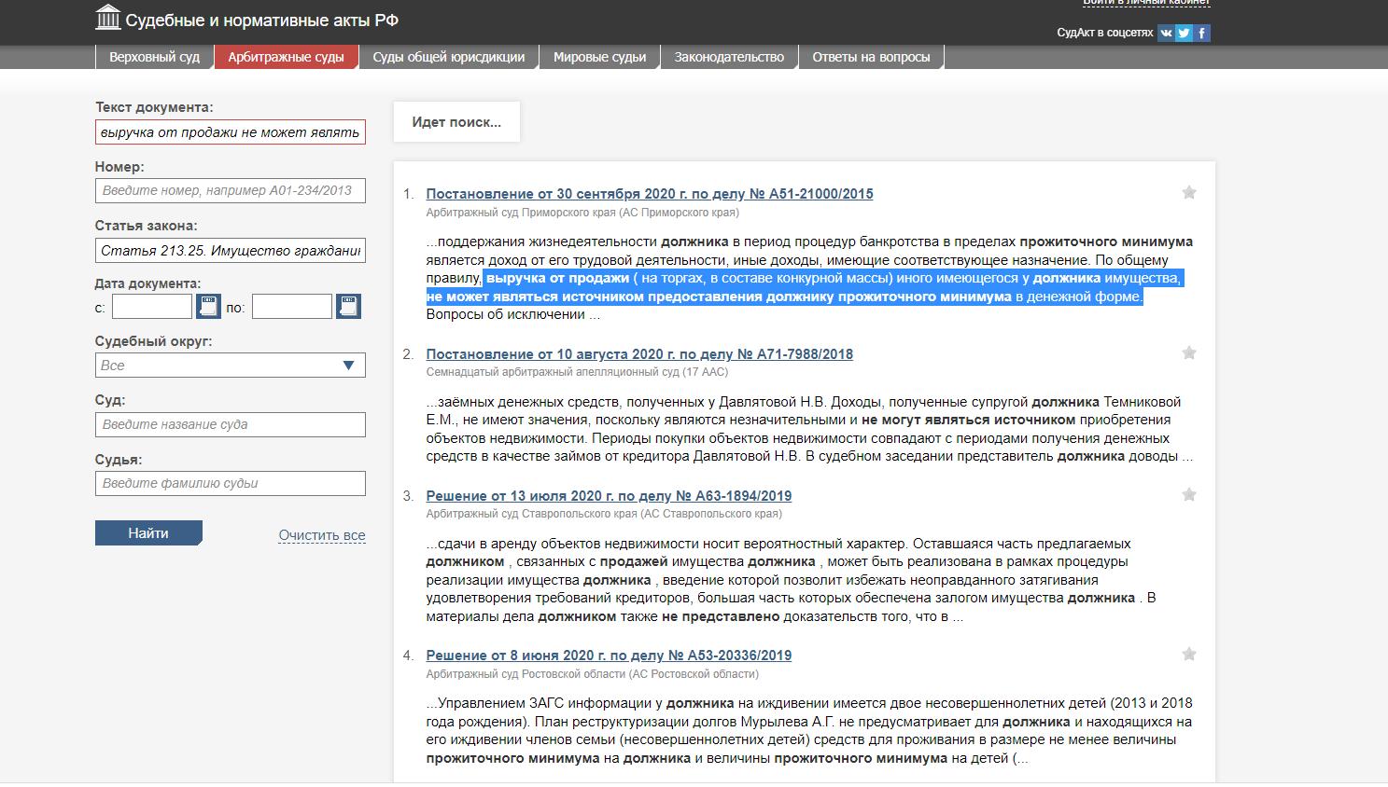Screen dimensions: 1388x787
Task: Mark result А71-7988/2018 as favorite
Action: tap(1188, 352)
